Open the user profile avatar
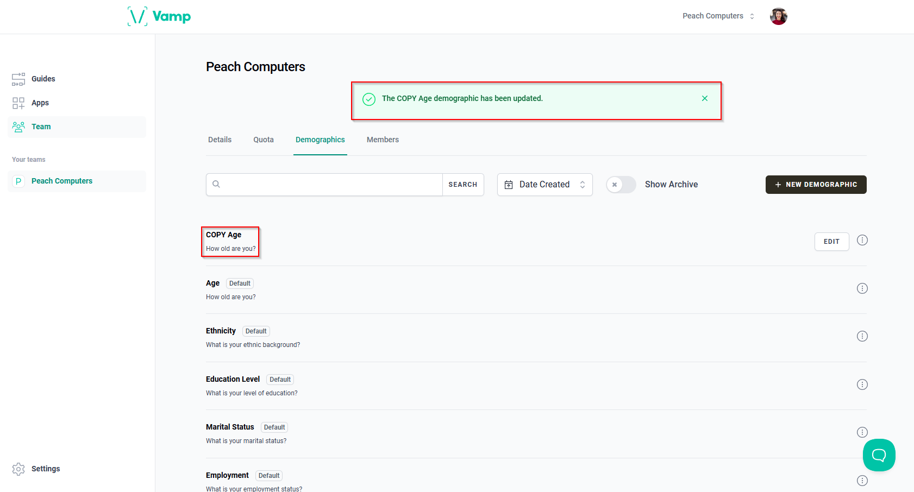Image resolution: width=914 pixels, height=492 pixels. click(x=779, y=16)
